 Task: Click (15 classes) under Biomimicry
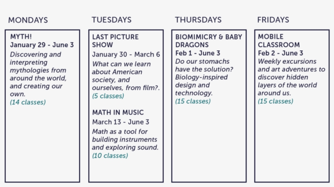tap(193, 101)
